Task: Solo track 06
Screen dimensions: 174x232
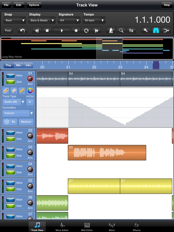Action: pos(10,206)
